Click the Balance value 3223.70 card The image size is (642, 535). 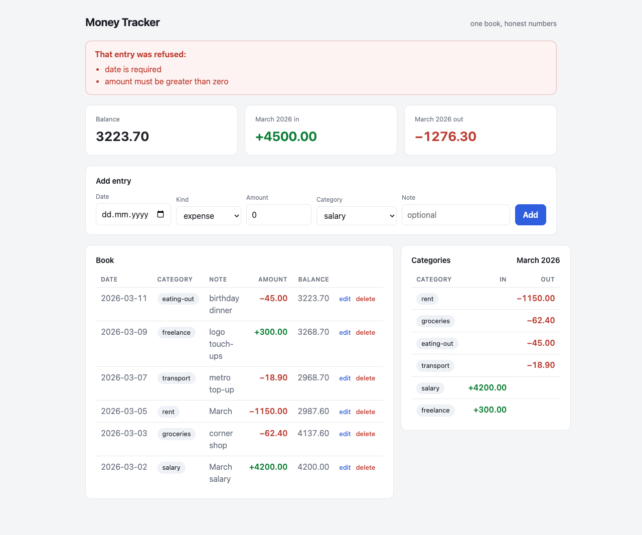point(162,130)
